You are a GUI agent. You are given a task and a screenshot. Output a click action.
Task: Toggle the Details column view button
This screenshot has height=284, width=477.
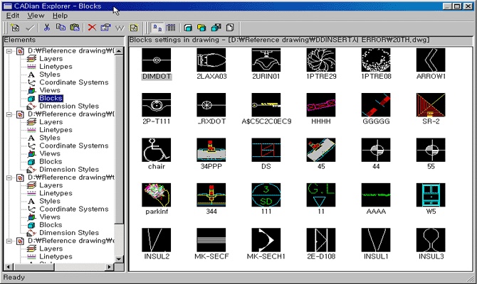[x=171, y=28]
